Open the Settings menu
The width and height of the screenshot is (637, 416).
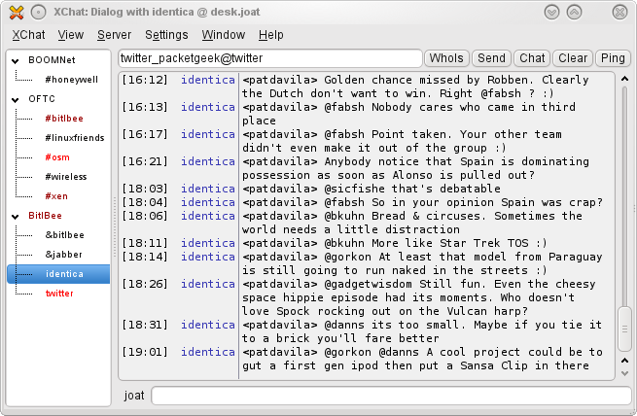[x=166, y=35]
